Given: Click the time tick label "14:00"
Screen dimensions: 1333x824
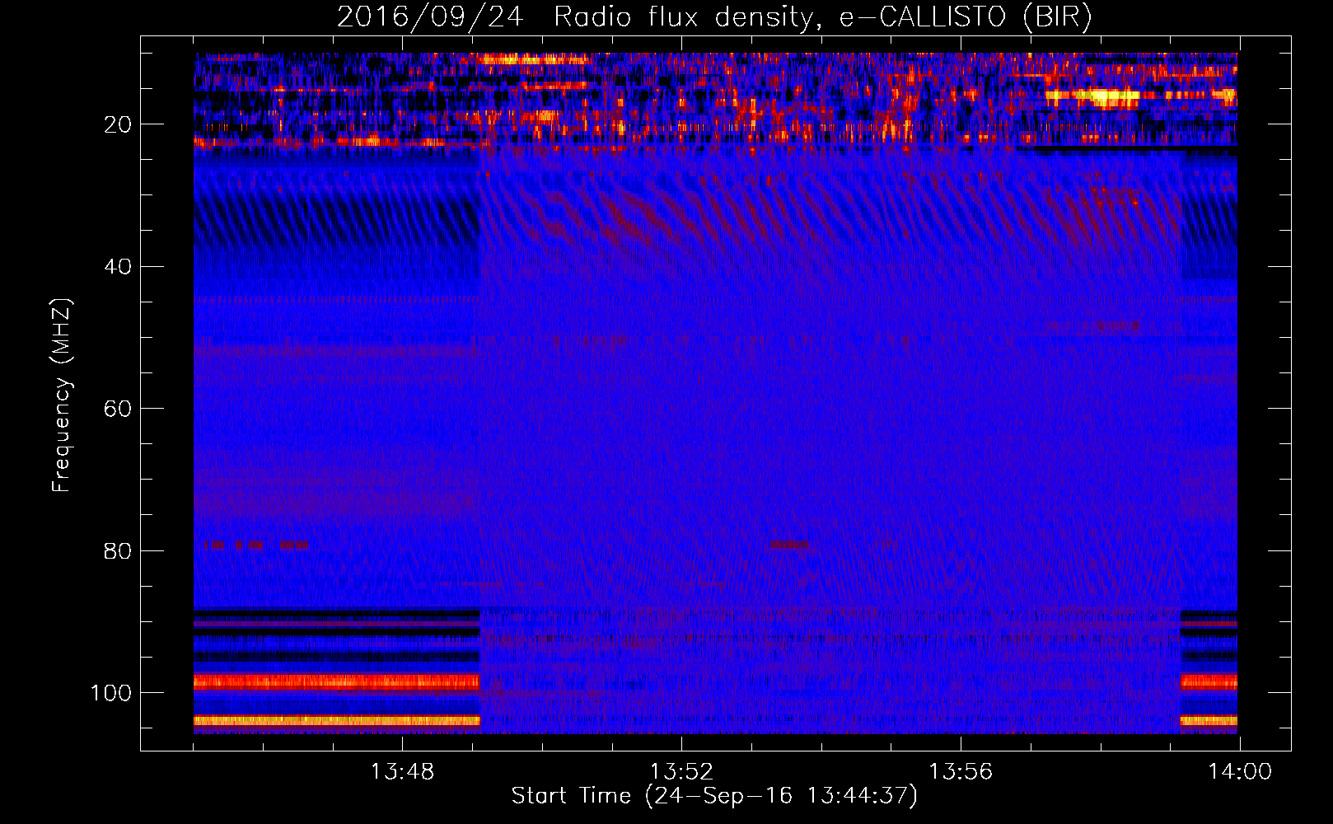Looking at the screenshot, I should pyautogui.click(x=1240, y=772).
